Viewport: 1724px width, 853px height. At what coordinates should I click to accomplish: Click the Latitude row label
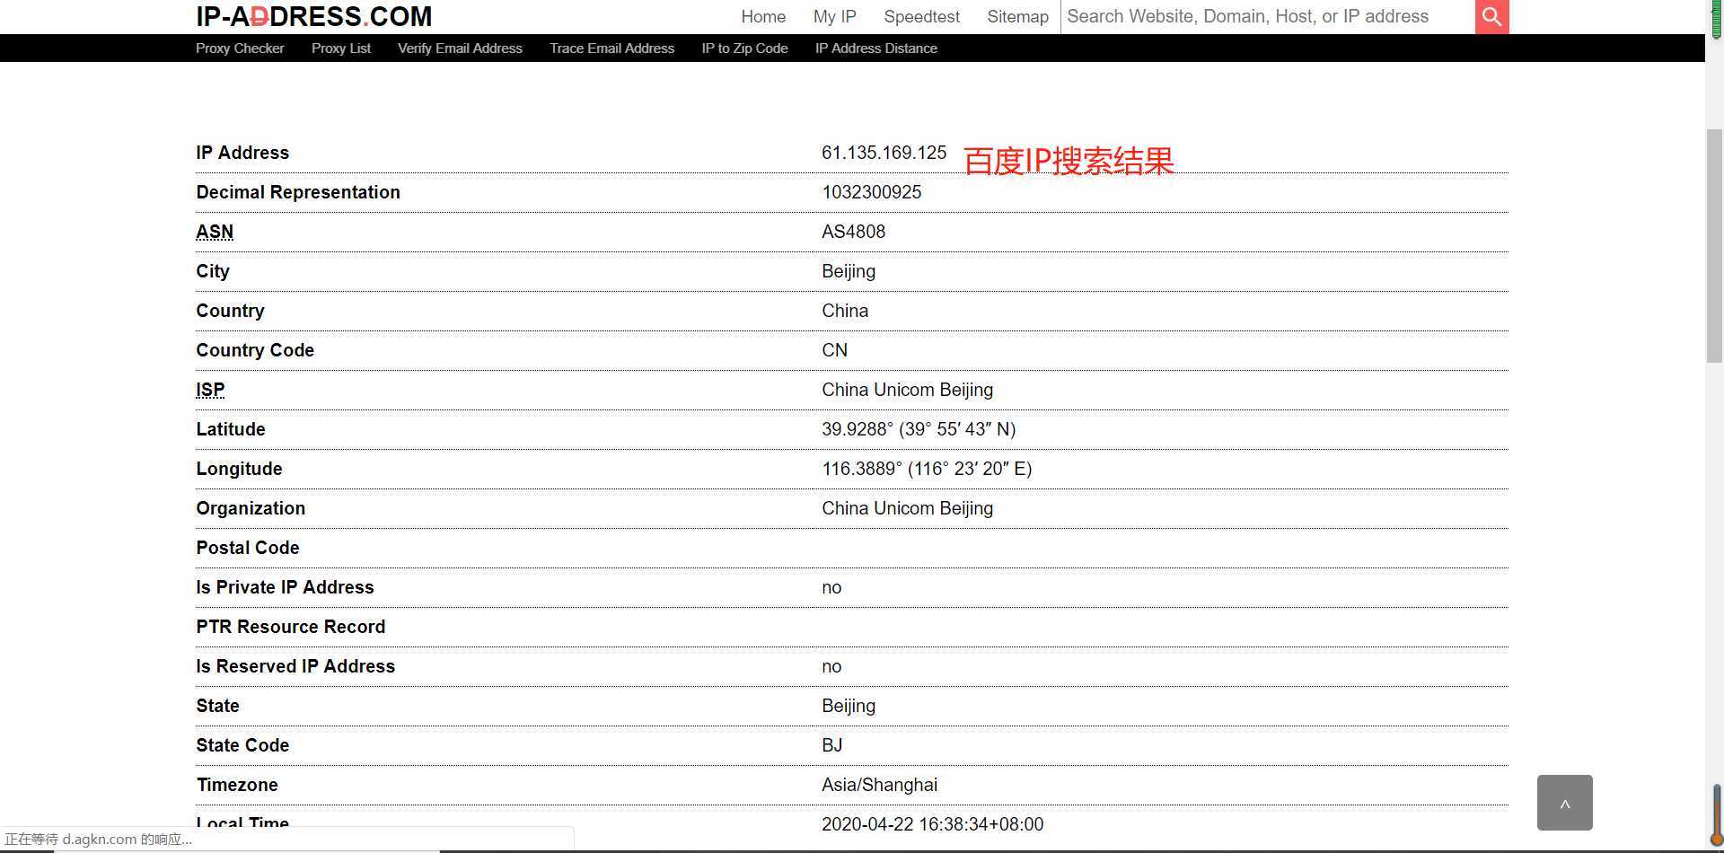point(231,429)
